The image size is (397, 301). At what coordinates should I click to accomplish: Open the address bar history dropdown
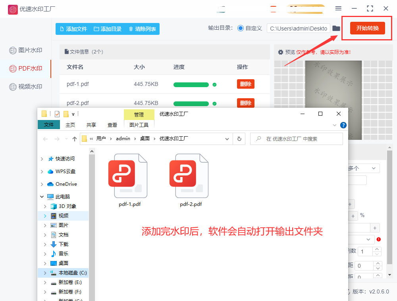coord(227,139)
